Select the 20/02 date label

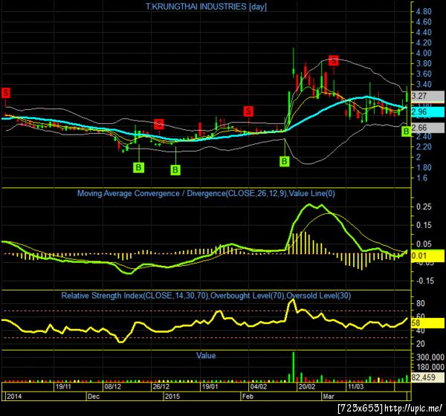[x=307, y=387]
